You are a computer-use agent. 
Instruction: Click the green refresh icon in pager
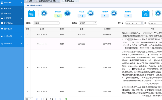pyautogui.click(x=66, y=99)
